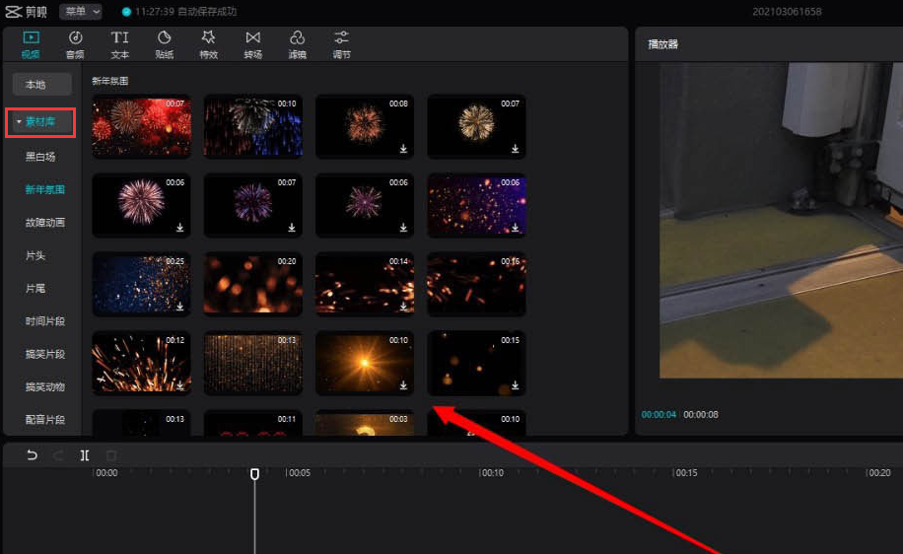Open the 贴纸 (Stickers) icon
The height and width of the screenshot is (554, 903).
(164, 42)
